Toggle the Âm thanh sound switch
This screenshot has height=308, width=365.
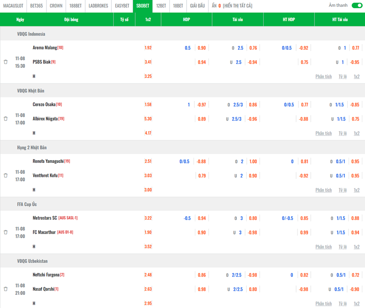point(357,5)
